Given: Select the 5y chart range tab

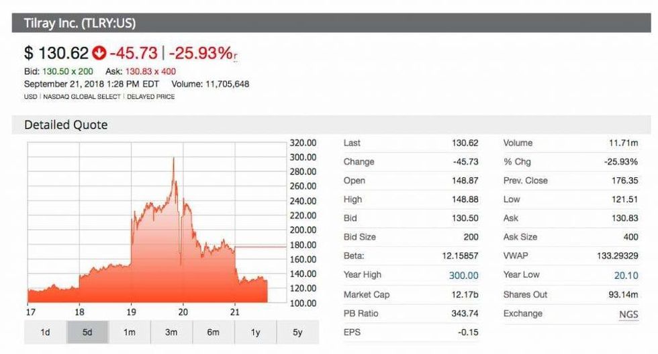Looking at the screenshot, I should pos(297,333).
